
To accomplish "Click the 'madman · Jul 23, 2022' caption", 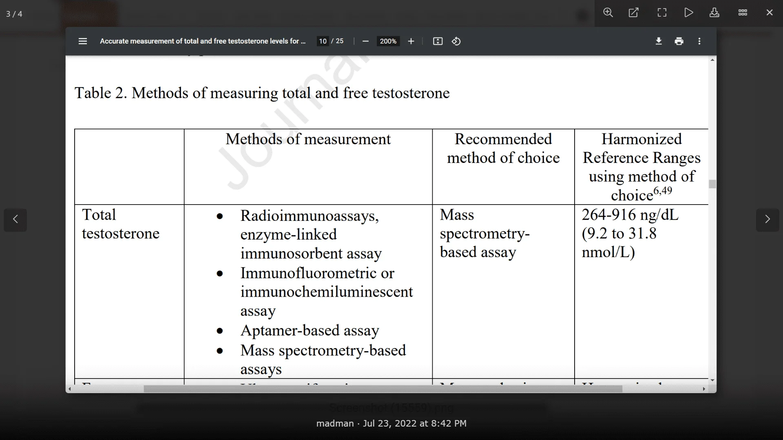I will coord(391,424).
